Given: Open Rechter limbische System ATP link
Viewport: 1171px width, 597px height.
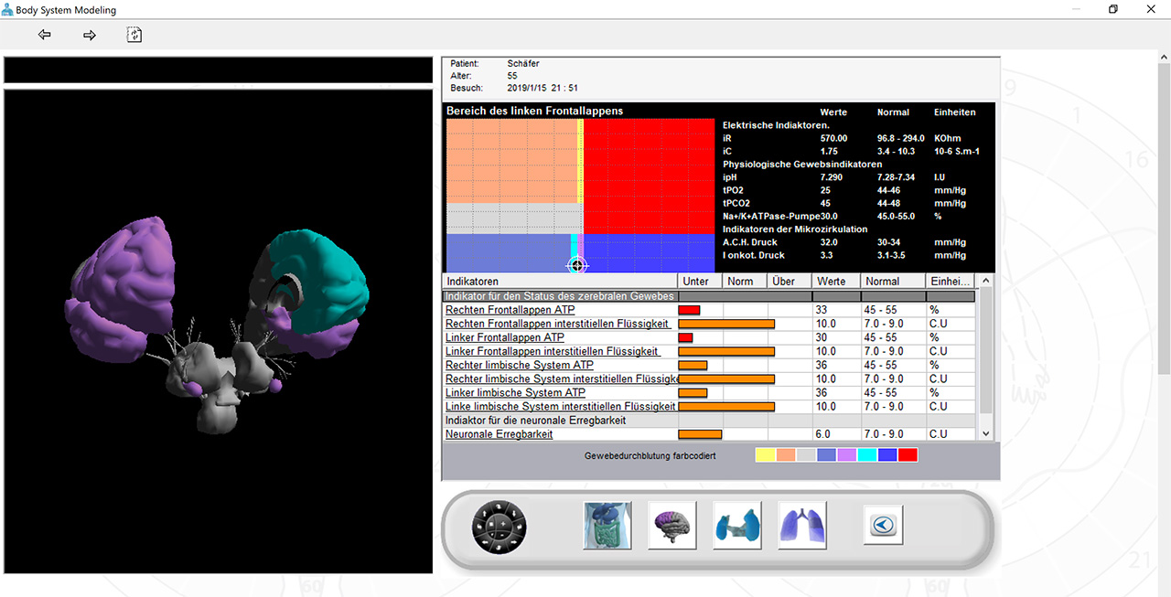Looking at the screenshot, I should click(x=519, y=366).
